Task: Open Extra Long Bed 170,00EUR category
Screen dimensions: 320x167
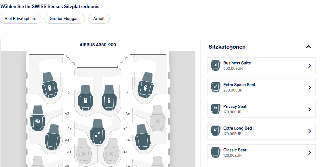Action: 262,131
